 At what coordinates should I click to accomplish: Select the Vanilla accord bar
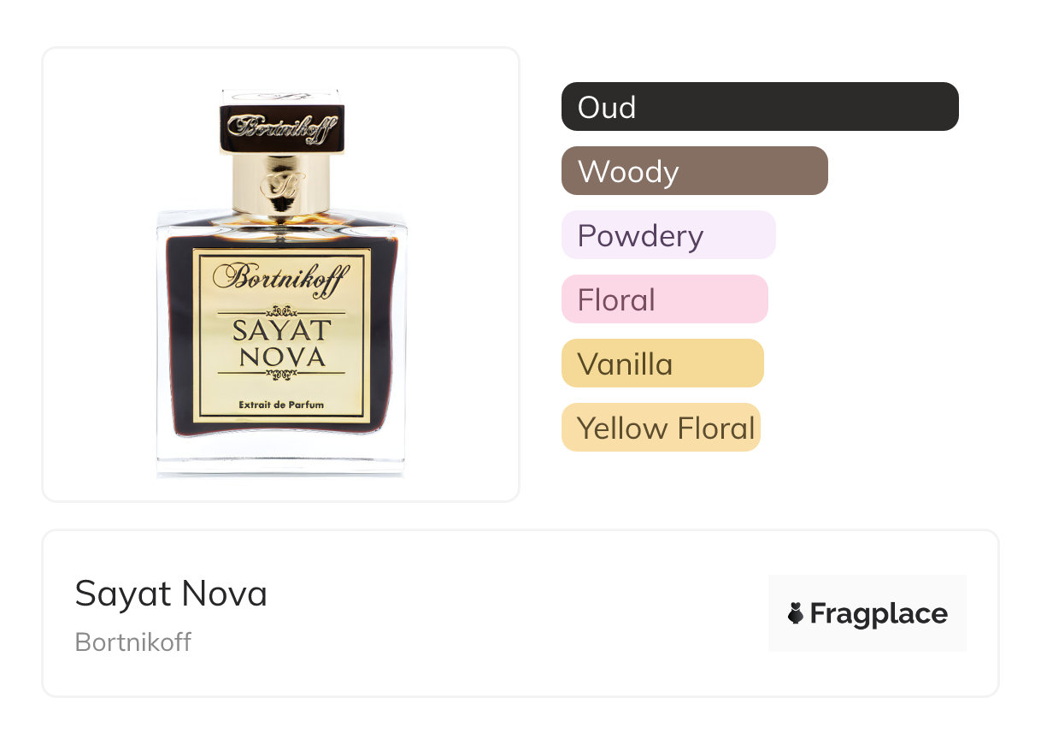662,364
